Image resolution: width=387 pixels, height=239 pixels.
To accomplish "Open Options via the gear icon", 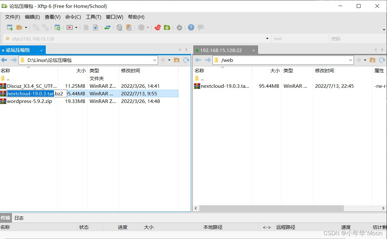I will point(179,27).
